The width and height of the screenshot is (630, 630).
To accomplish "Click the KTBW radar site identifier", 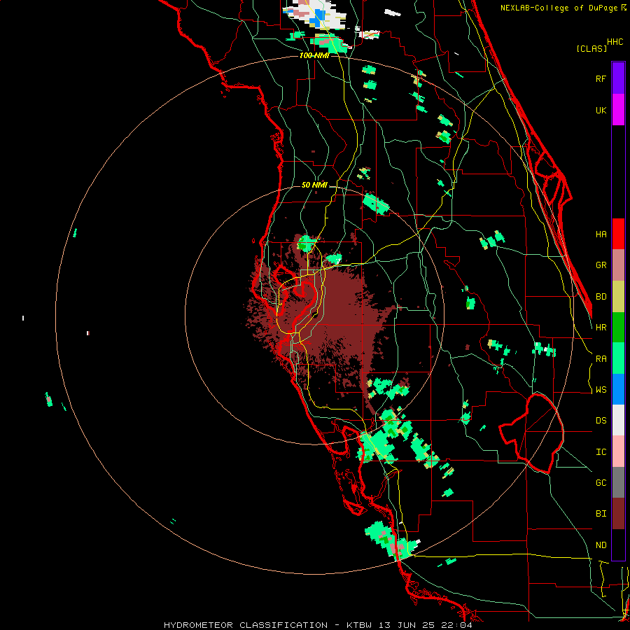I will coord(359,625).
